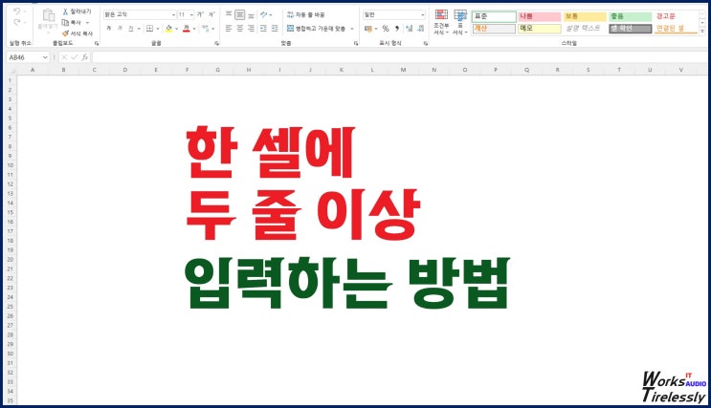Screen dimensions: 711x408
Task: Expand the cell styles gallery
Action: click(702, 32)
